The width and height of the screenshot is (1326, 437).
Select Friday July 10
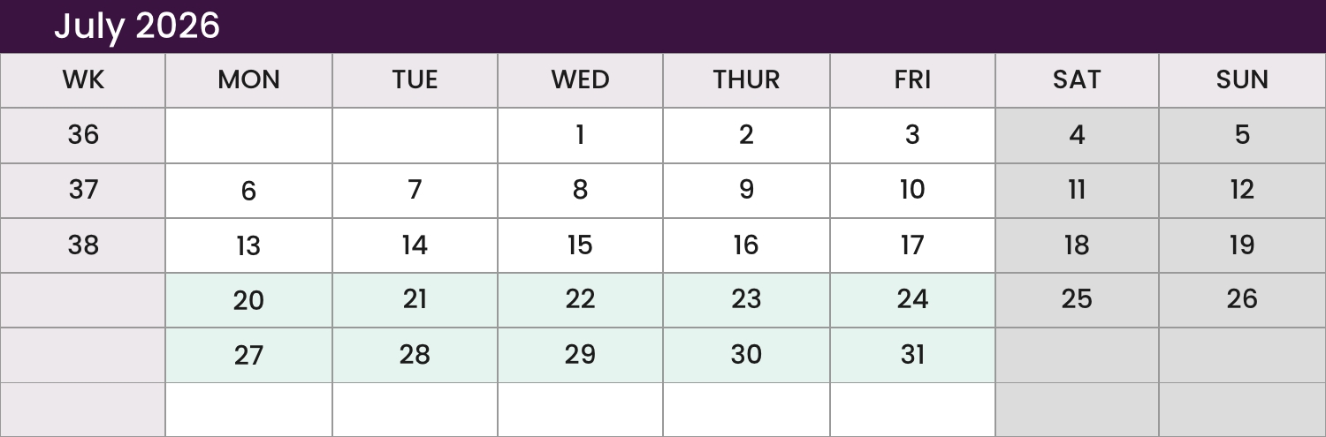pyautogui.click(x=912, y=191)
